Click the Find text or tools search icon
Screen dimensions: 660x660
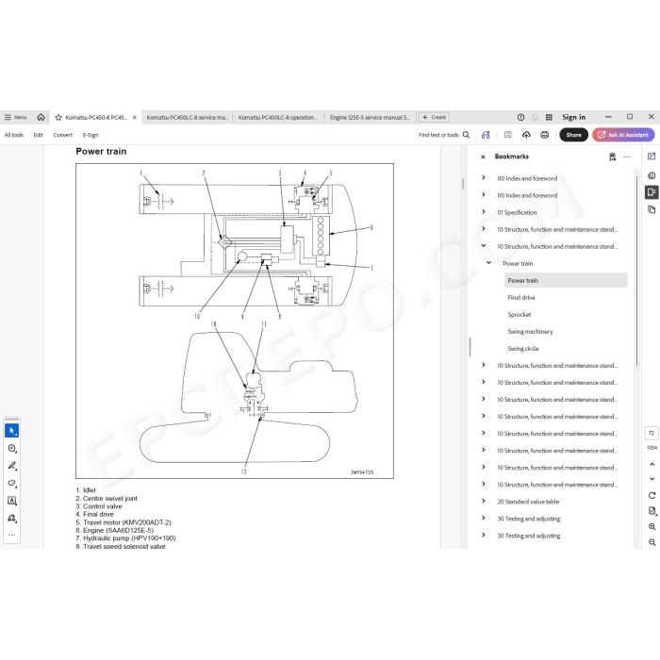466,135
